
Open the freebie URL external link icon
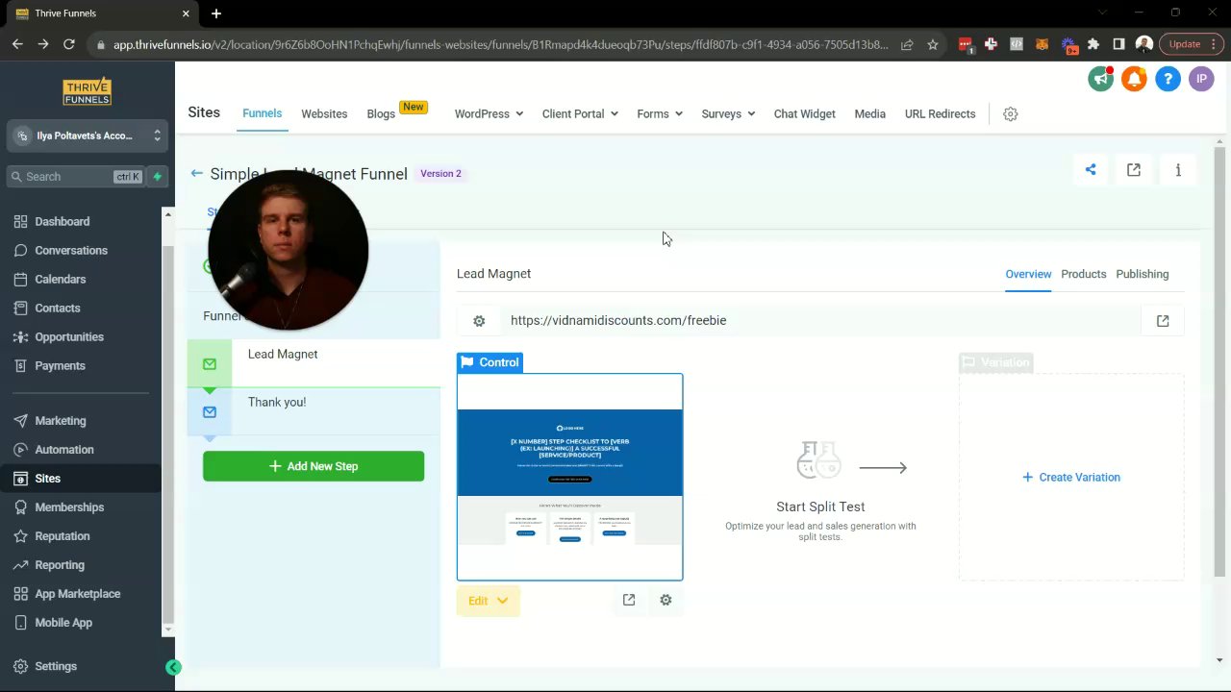pyautogui.click(x=1163, y=321)
